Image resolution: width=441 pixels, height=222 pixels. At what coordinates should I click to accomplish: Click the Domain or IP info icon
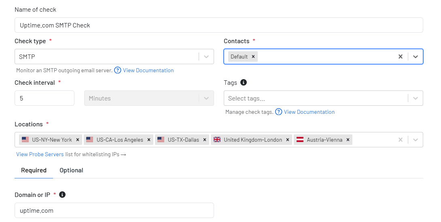(x=62, y=195)
